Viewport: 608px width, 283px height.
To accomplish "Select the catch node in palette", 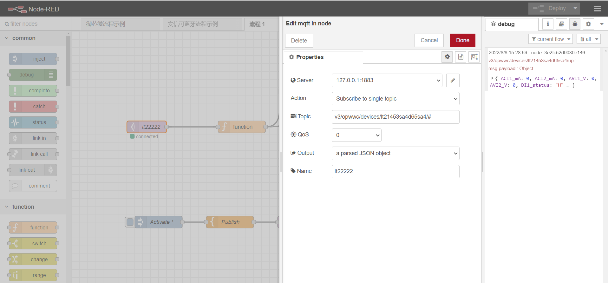I will pos(33,107).
